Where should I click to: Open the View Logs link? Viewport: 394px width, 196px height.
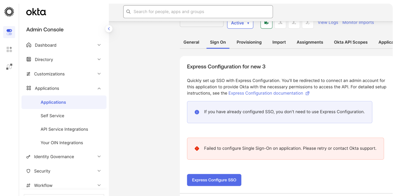coord(328,23)
